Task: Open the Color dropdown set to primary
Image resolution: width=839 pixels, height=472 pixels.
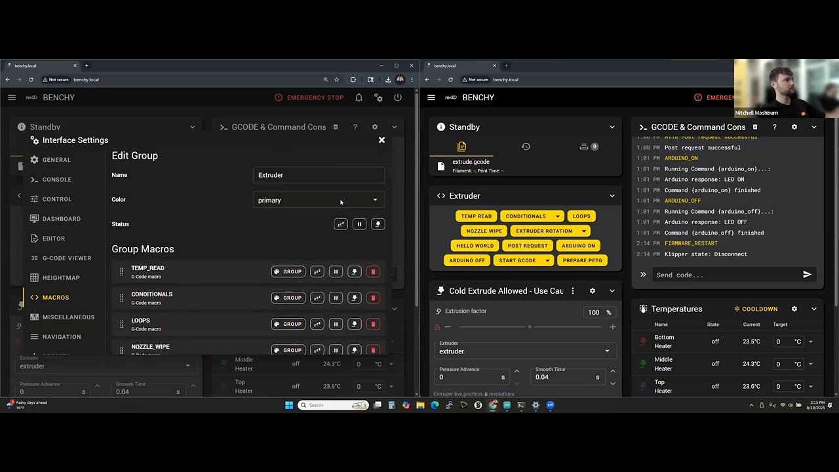Action: pyautogui.click(x=319, y=200)
